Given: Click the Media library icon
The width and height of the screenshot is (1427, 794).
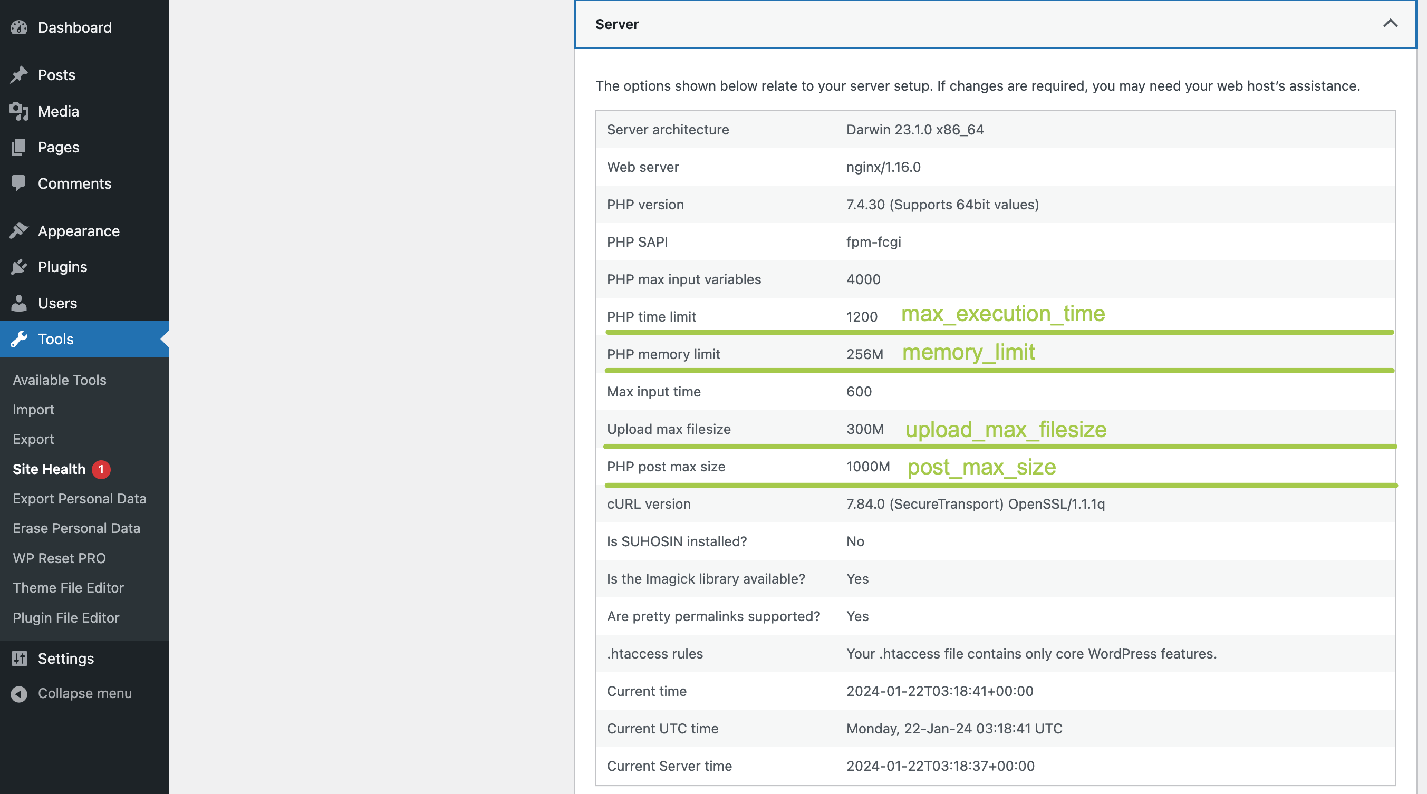Looking at the screenshot, I should 19,111.
